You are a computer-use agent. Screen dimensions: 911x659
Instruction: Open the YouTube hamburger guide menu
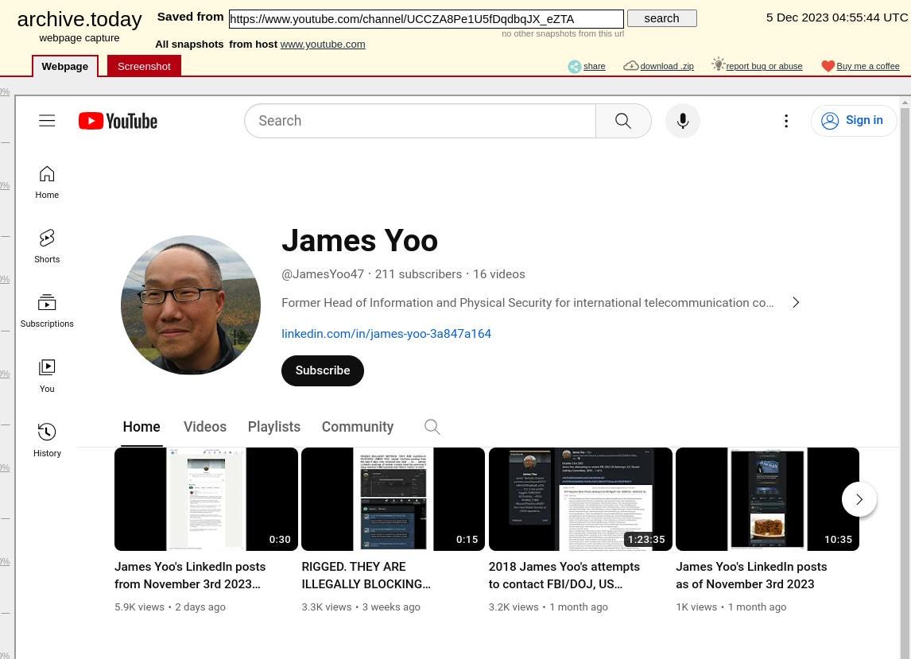[47, 121]
